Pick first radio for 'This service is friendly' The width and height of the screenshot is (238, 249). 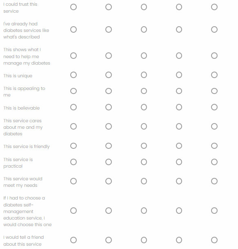tap(73, 146)
